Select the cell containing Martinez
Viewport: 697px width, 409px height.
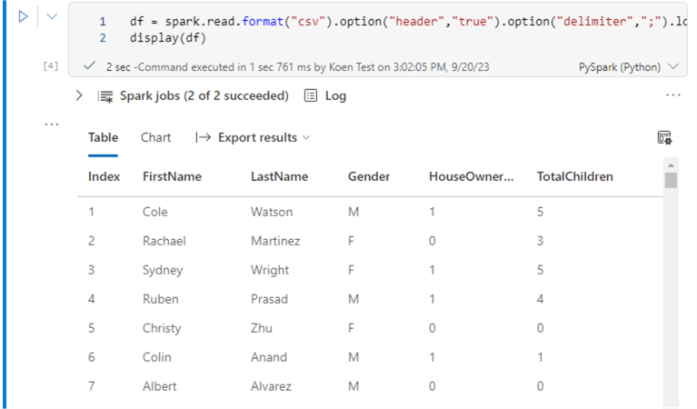275,241
